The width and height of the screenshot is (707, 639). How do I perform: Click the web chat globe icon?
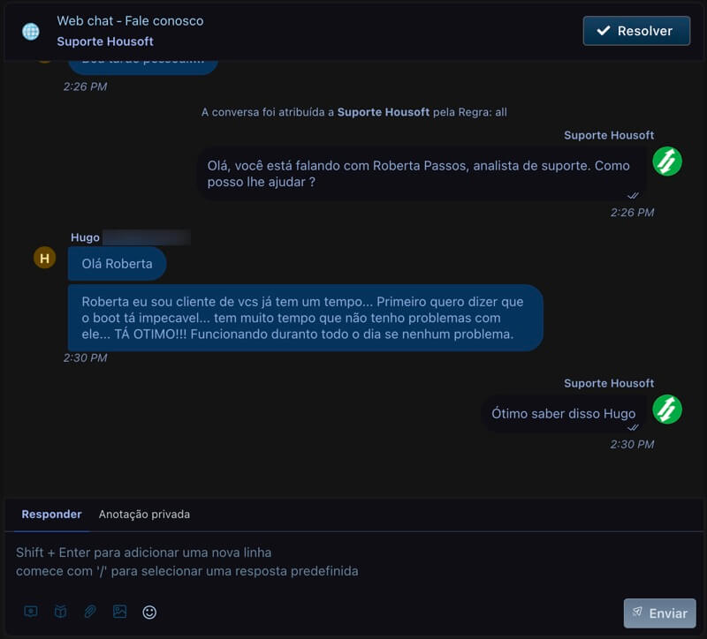point(31,31)
